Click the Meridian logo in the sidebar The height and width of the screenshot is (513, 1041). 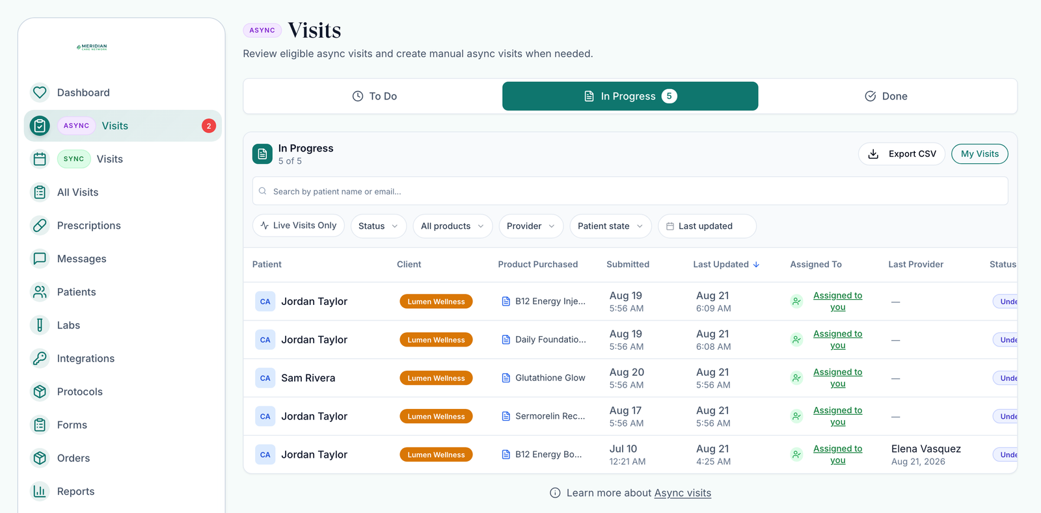92,47
